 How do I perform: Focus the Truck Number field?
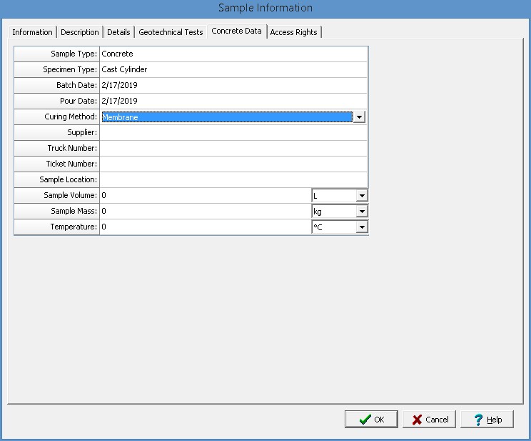coord(233,149)
